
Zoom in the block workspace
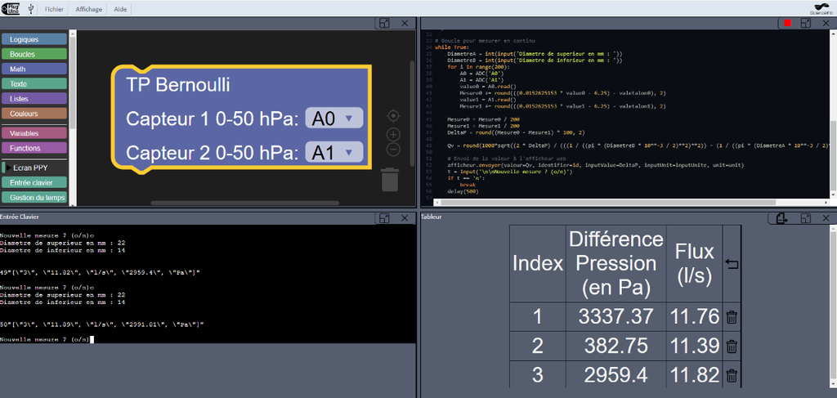[393, 135]
